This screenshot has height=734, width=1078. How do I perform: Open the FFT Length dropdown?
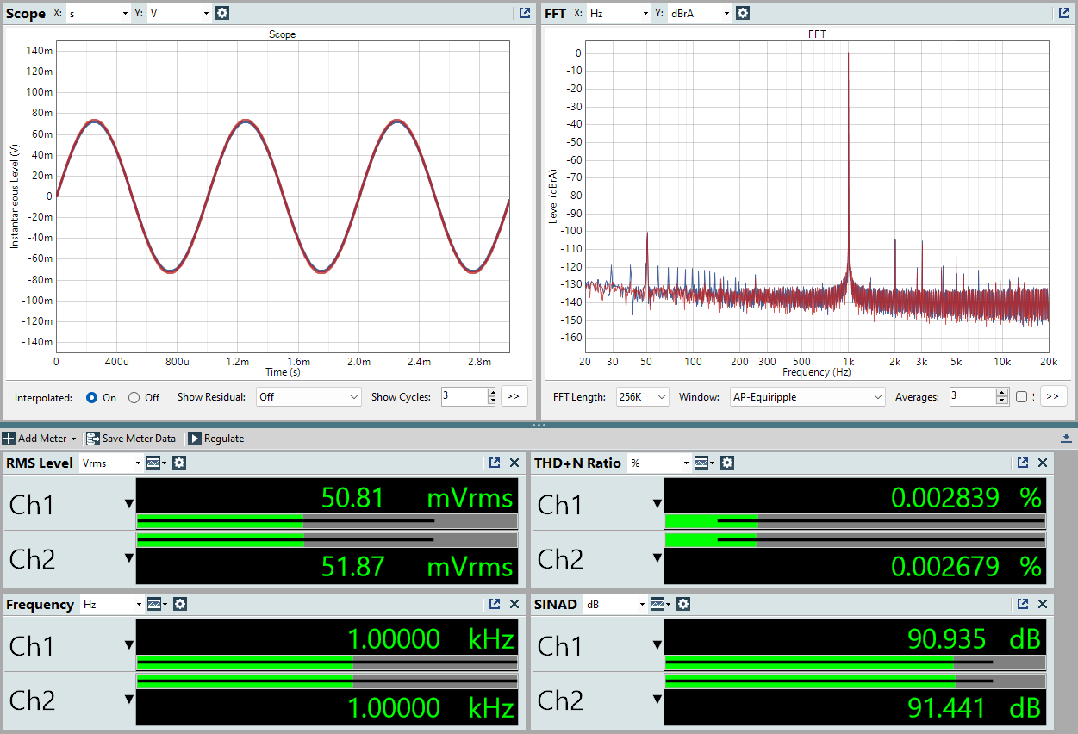tap(643, 397)
